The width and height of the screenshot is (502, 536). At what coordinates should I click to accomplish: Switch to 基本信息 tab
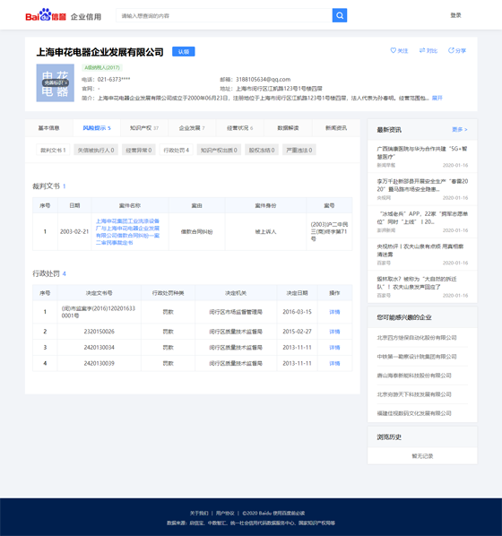pos(49,128)
